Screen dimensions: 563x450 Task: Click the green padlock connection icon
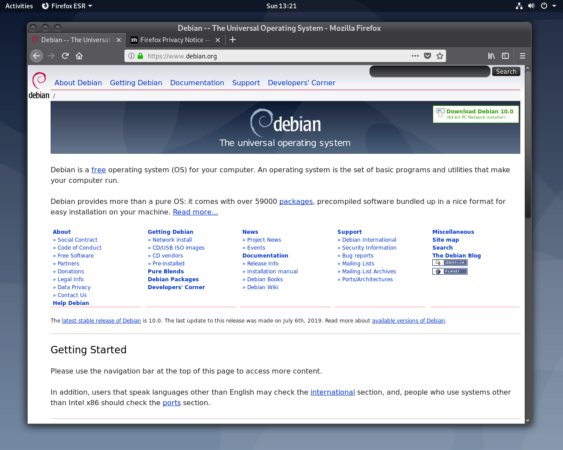140,56
